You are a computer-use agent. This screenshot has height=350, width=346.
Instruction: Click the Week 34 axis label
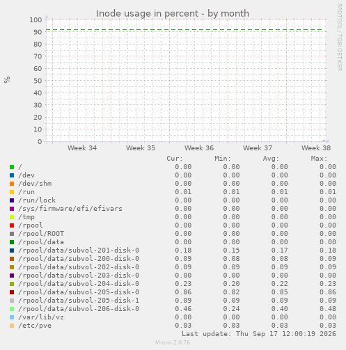(x=82, y=148)
